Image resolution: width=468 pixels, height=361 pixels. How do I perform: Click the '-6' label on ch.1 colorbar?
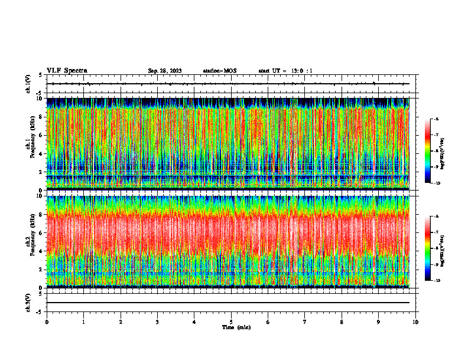(437, 119)
